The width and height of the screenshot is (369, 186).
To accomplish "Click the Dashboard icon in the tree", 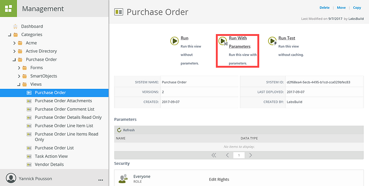I will click(15, 26).
